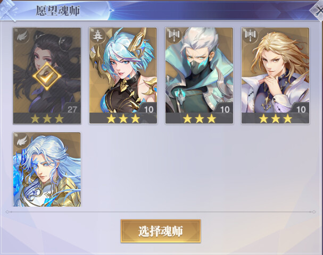This screenshot has height=255, width=323.
Task: Select the masked white-haired soul master card
Action: [x=199, y=75]
